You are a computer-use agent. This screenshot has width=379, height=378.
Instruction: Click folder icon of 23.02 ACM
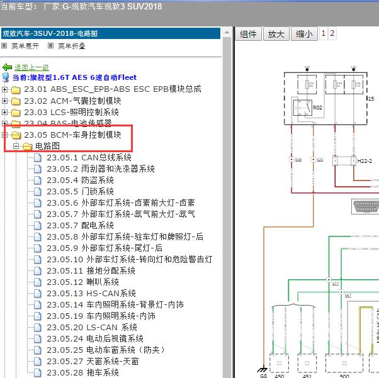[x=16, y=101]
